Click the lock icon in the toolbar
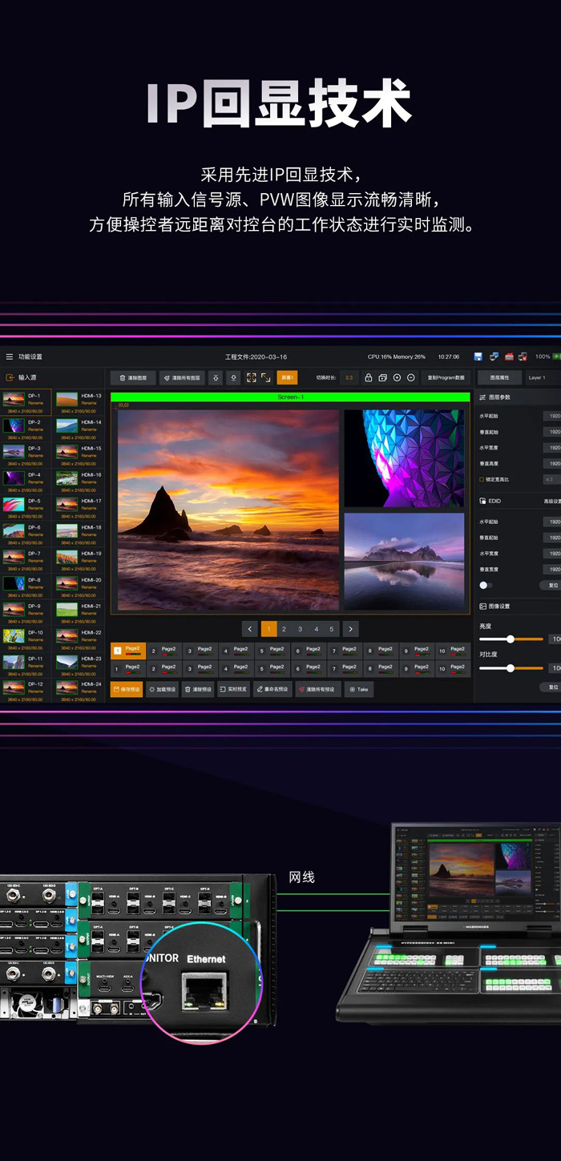The width and height of the screenshot is (561, 1161). coord(368,377)
